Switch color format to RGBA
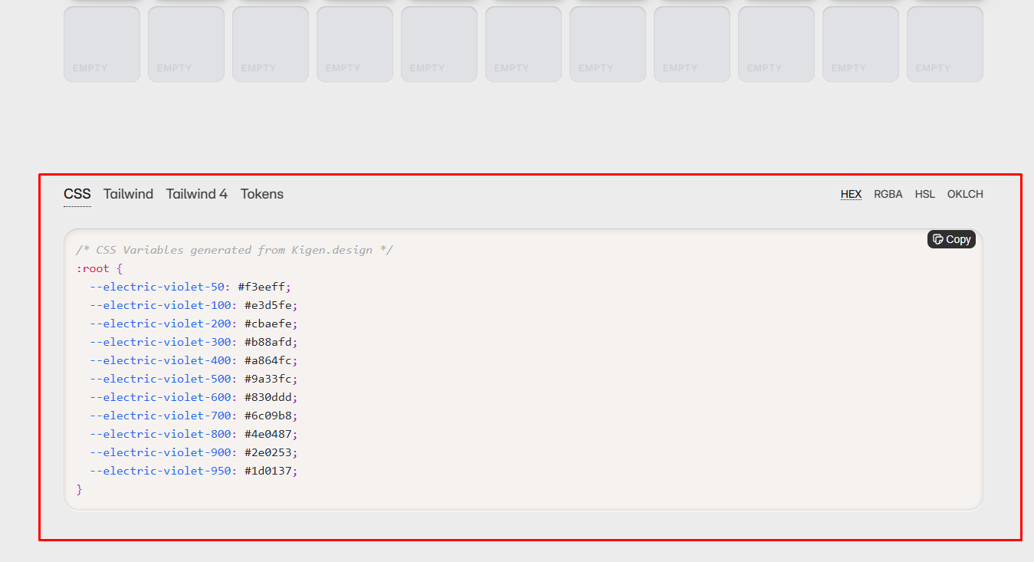1034x562 pixels. coord(888,194)
